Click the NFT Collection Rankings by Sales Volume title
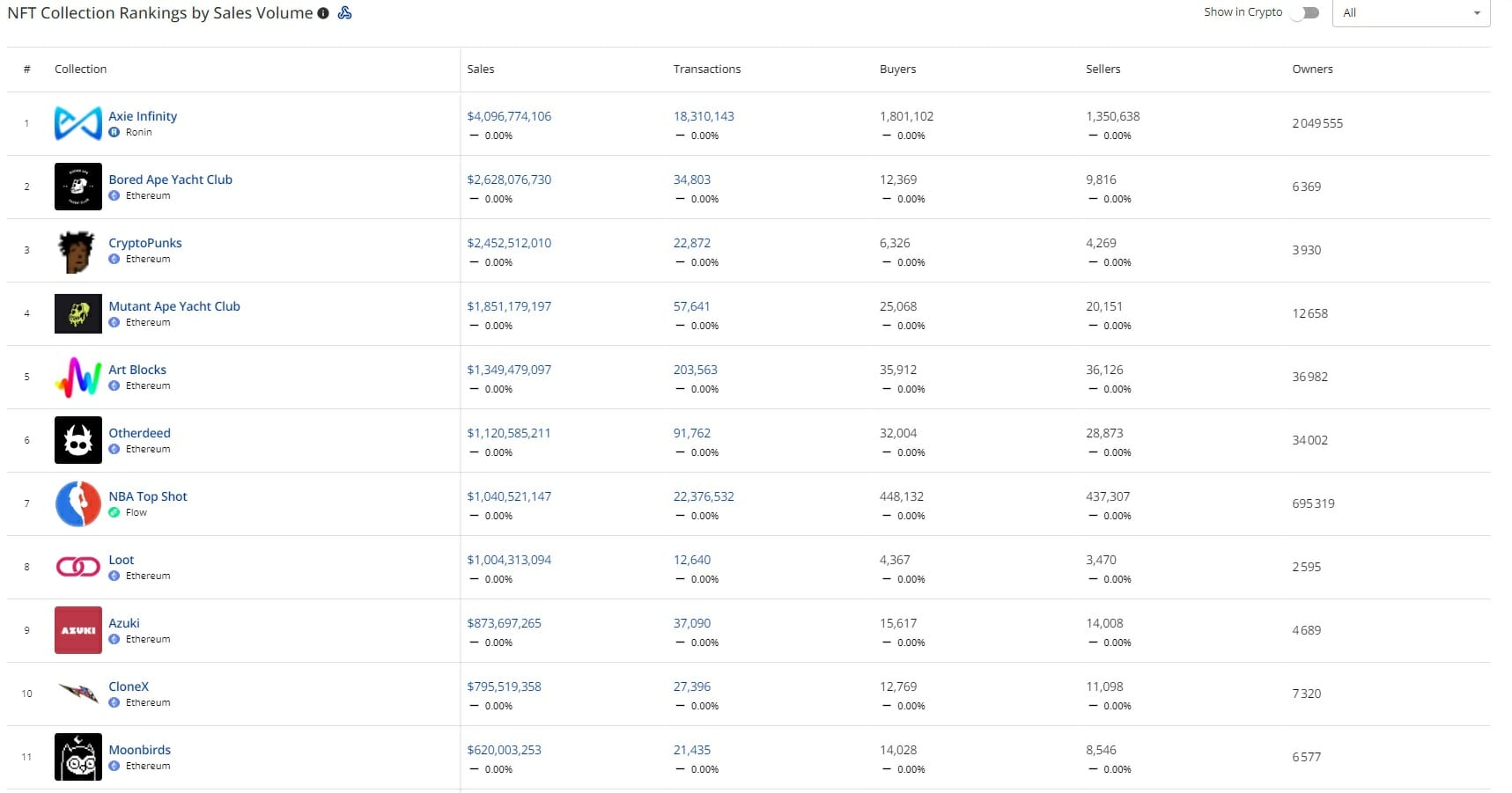The width and height of the screenshot is (1512, 793). click(159, 13)
